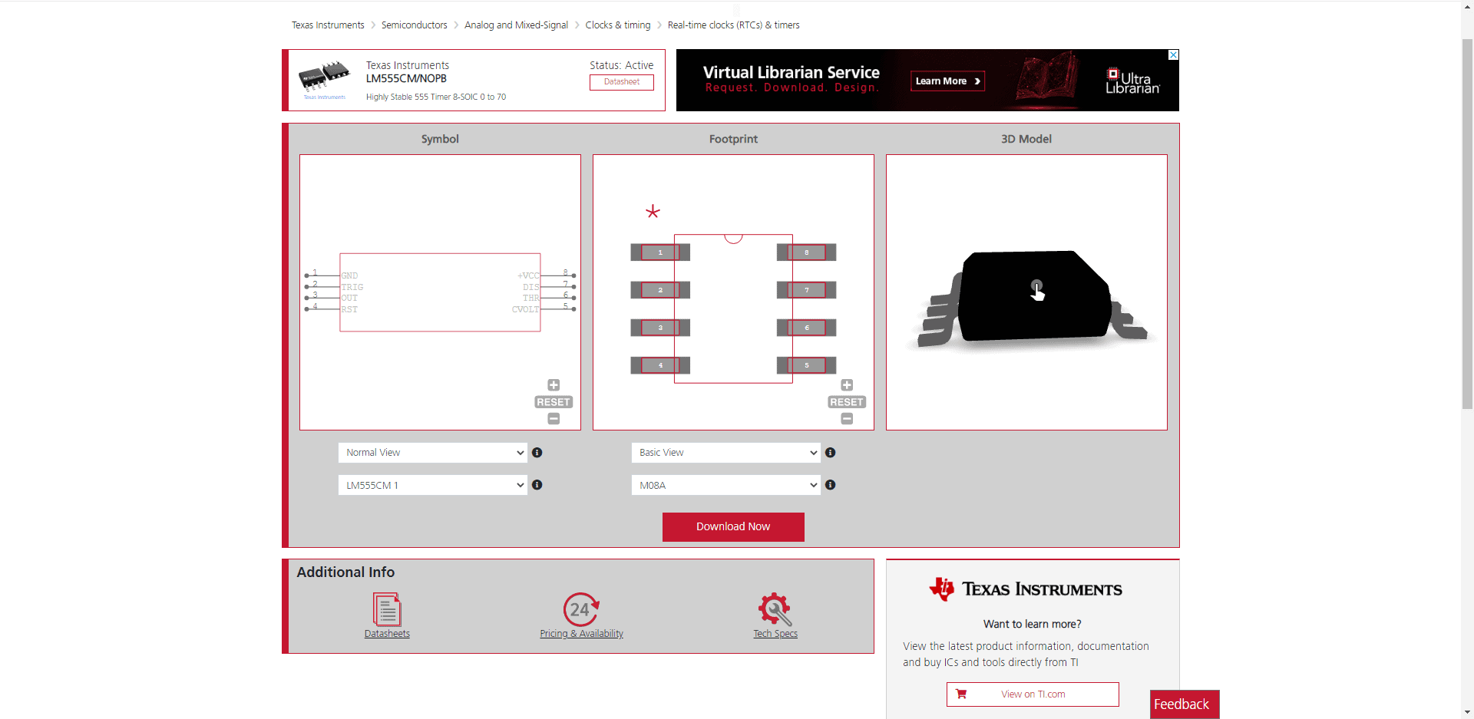Image resolution: width=1474 pixels, height=719 pixels.
Task: Go to Analog and Mixed-Signal breadcrumb
Action: point(516,25)
